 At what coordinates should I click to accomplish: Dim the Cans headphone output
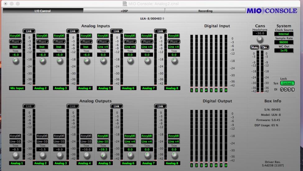[265, 47]
